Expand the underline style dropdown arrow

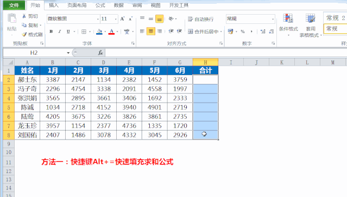tap(74, 31)
